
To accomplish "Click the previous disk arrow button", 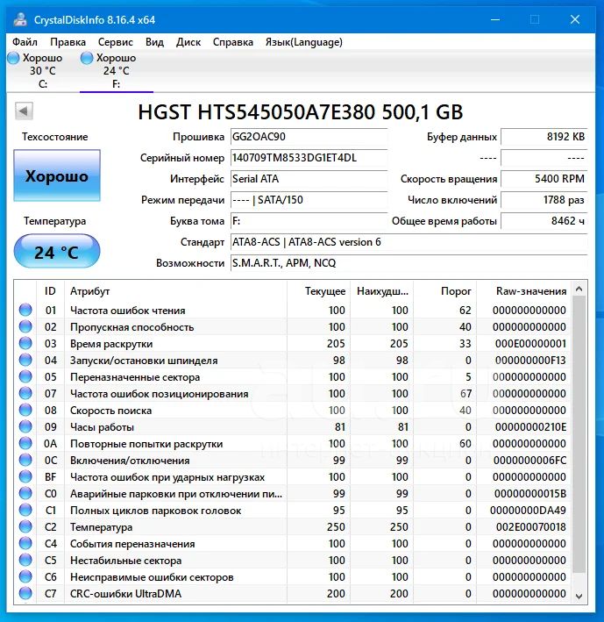I will (x=24, y=111).
